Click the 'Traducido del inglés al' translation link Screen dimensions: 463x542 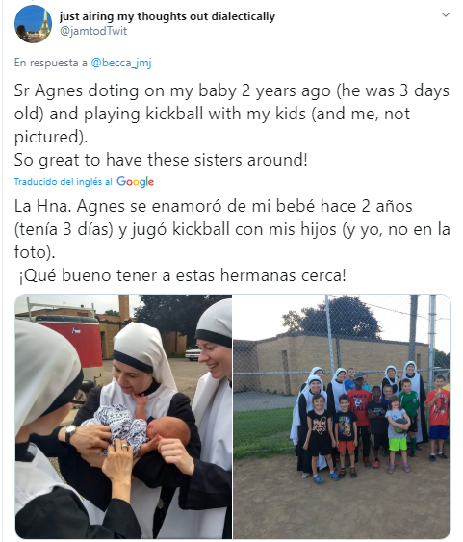click(64, 182)
